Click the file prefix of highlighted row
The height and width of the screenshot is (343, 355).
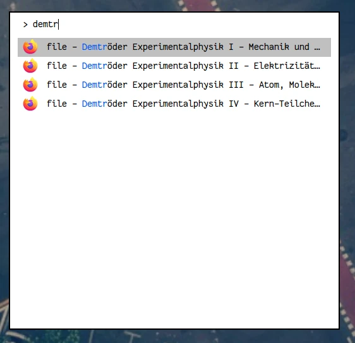pos(57,47)
